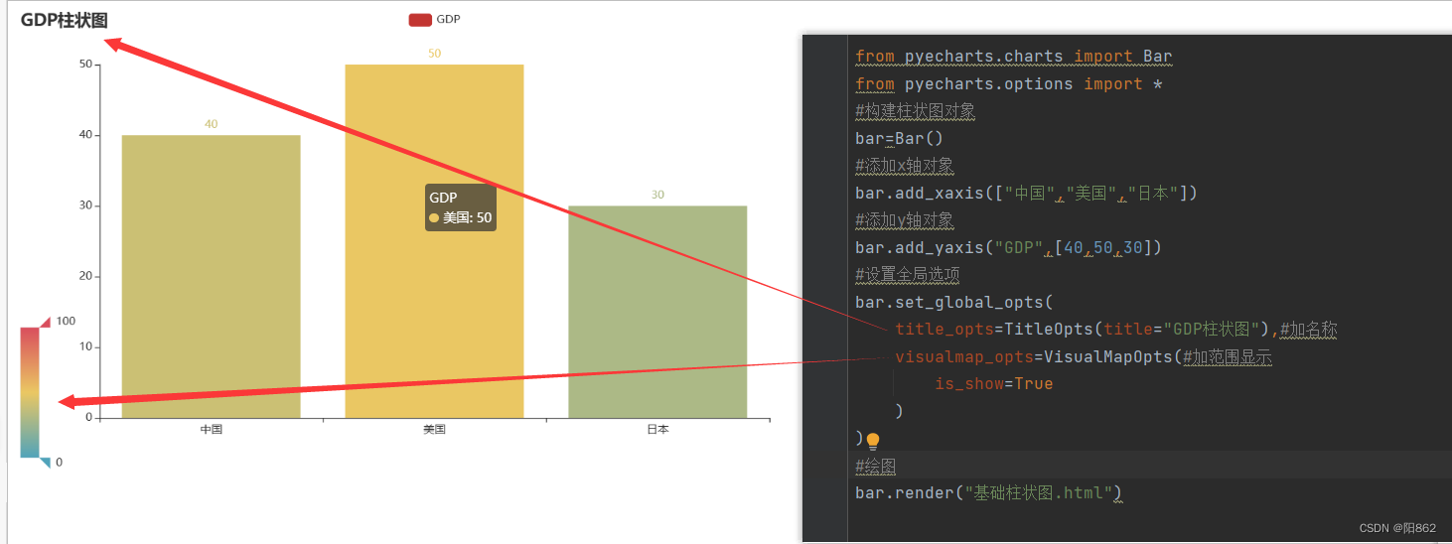Click the visualmap_opts=VisualMapOpts code line
This screenshot has width=1452, height=544.
tap(1084, 356)
